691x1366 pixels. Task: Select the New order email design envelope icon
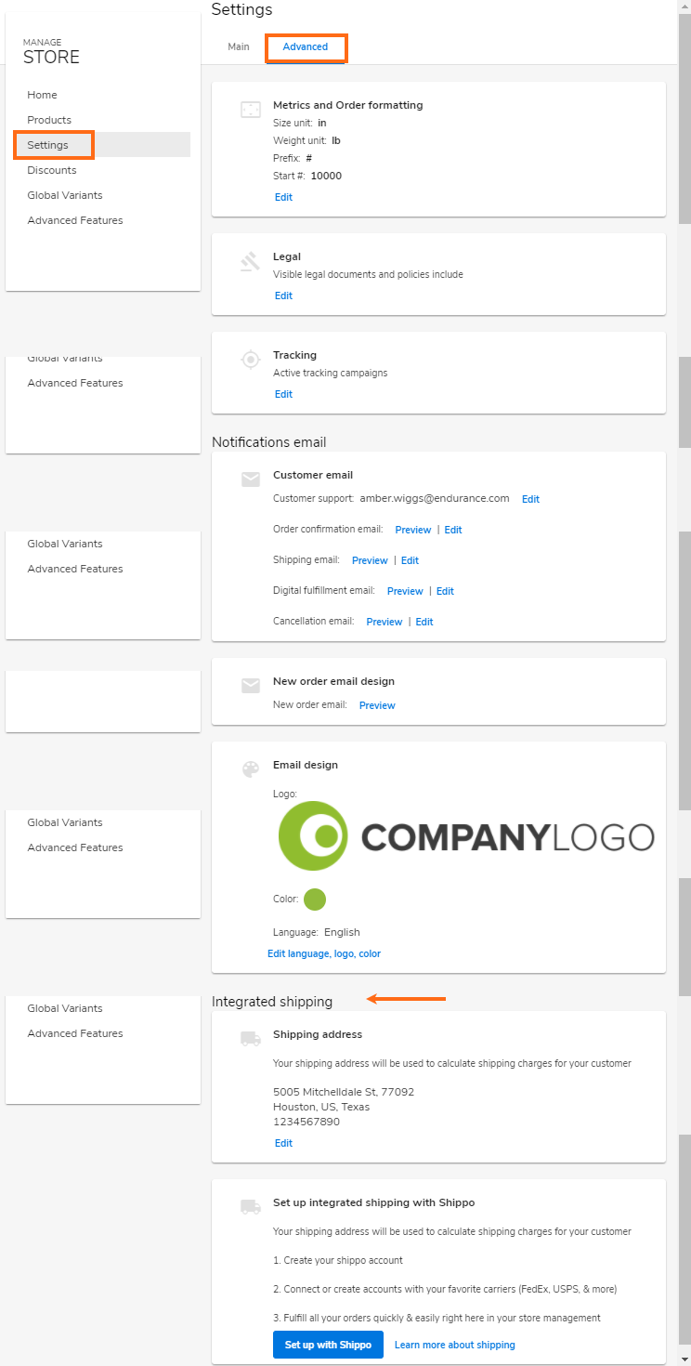tap(250, 685)
